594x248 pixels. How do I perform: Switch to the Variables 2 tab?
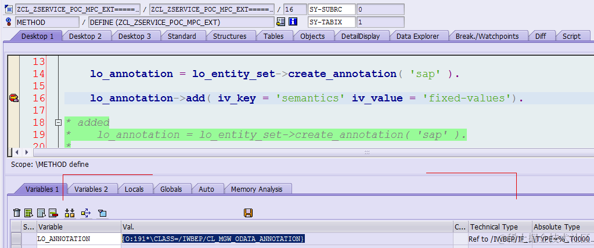click(91, 189)
